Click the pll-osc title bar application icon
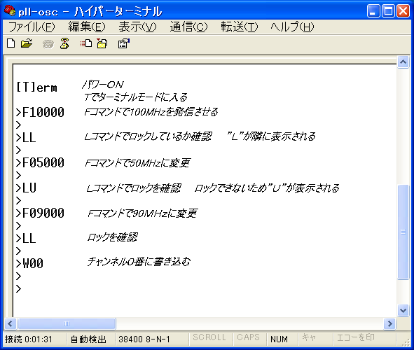414x350 pixels. pyautogui.click(x=10, y=10)
